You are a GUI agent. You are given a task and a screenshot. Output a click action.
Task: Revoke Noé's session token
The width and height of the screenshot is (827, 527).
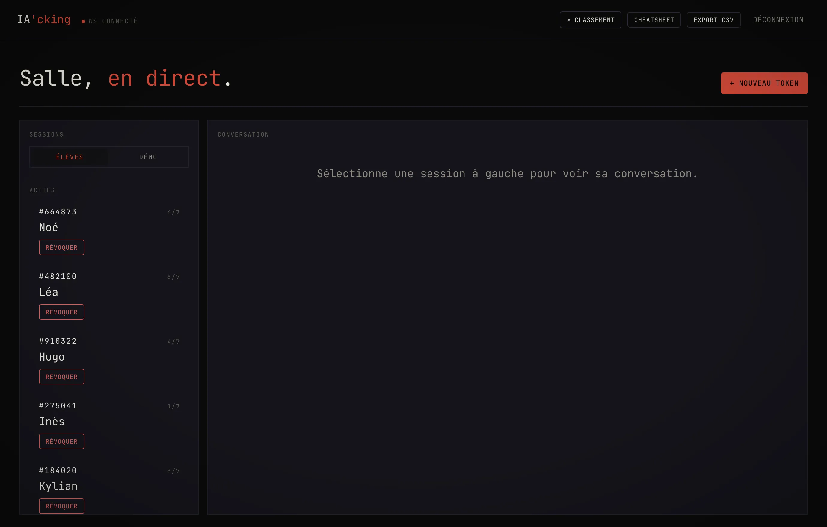pos(61,247)
